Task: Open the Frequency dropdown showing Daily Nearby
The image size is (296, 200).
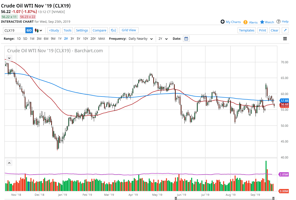Action: pos(141,39)
